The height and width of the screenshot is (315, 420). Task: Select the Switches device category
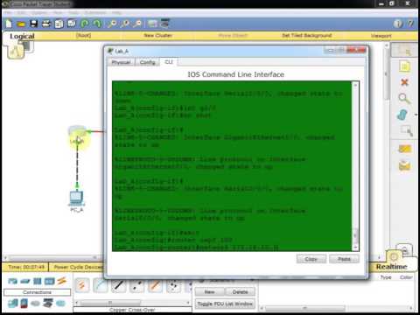(25, 281)
